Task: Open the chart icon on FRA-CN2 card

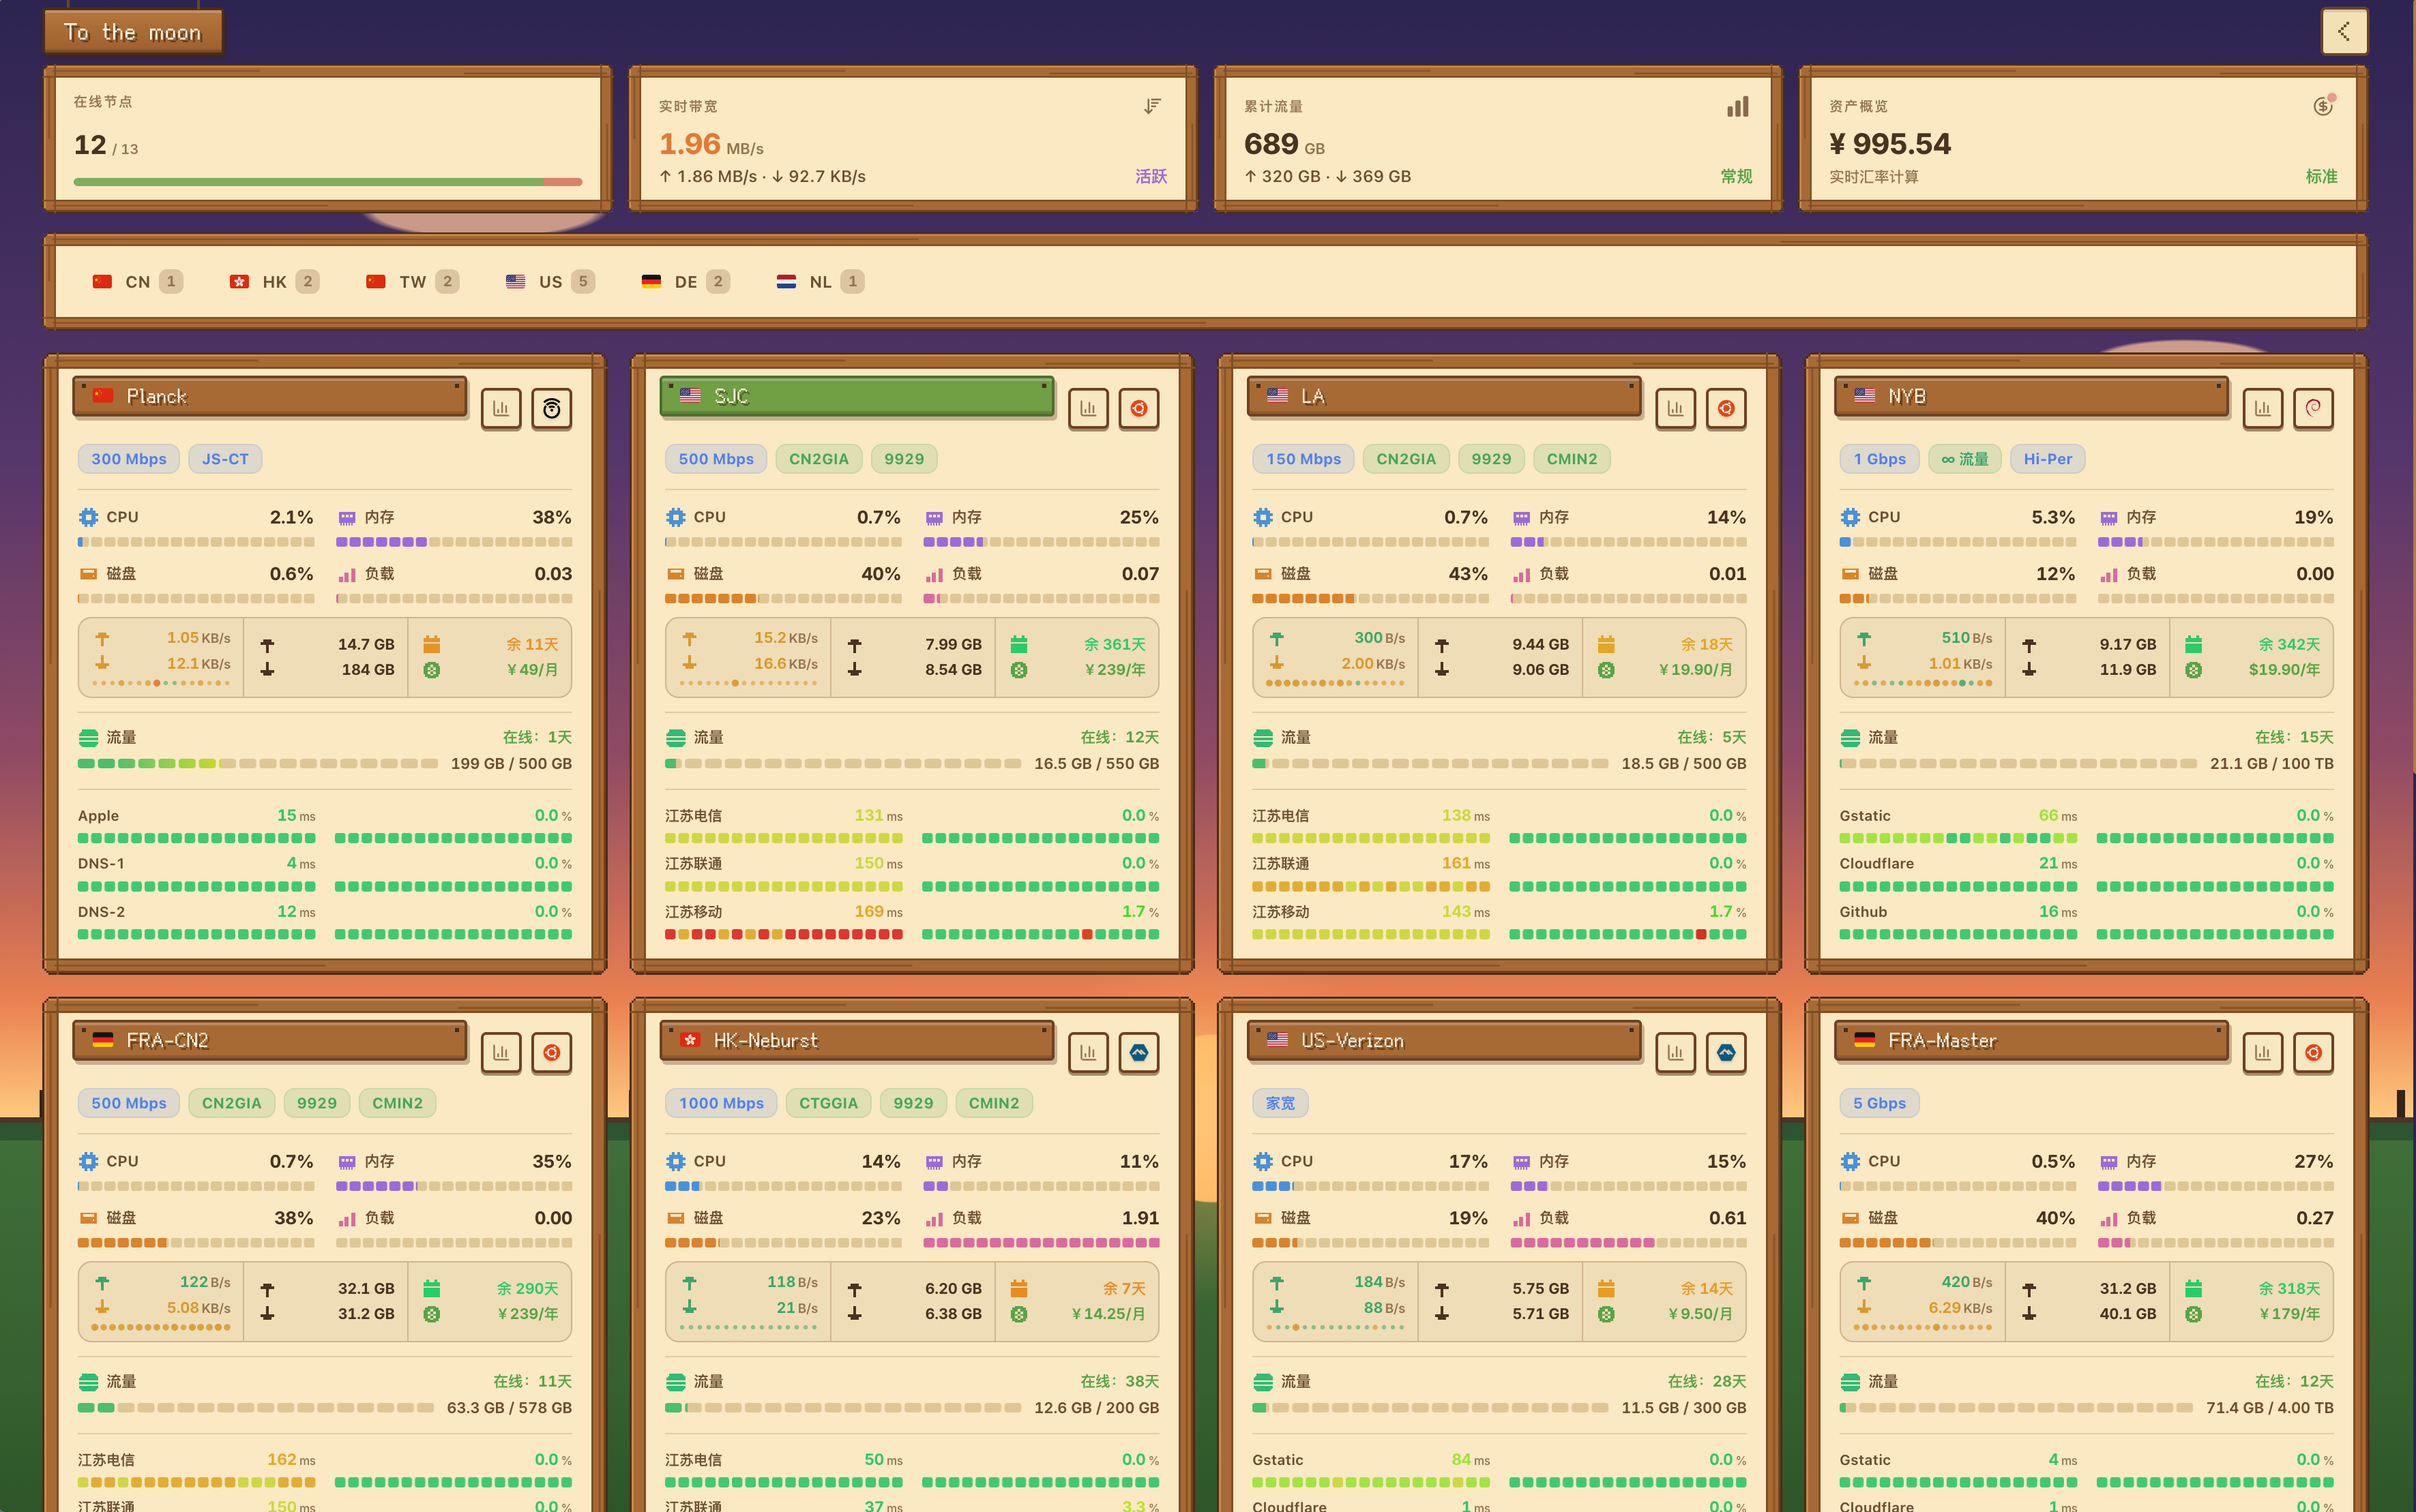Action: tap(501, 1052)
